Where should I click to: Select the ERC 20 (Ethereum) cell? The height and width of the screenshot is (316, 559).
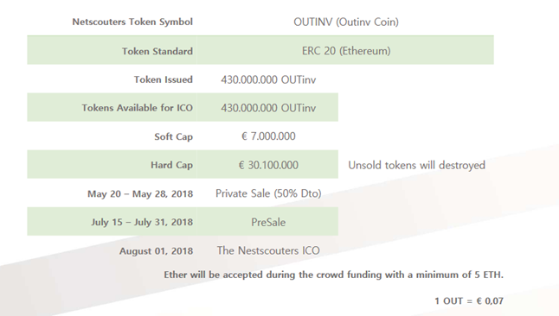pos(346,51)
